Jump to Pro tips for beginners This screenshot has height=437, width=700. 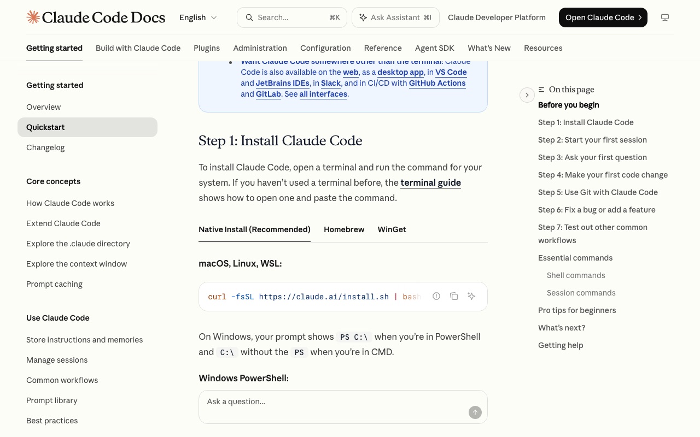pyautogui.click(x=577, y=310)
